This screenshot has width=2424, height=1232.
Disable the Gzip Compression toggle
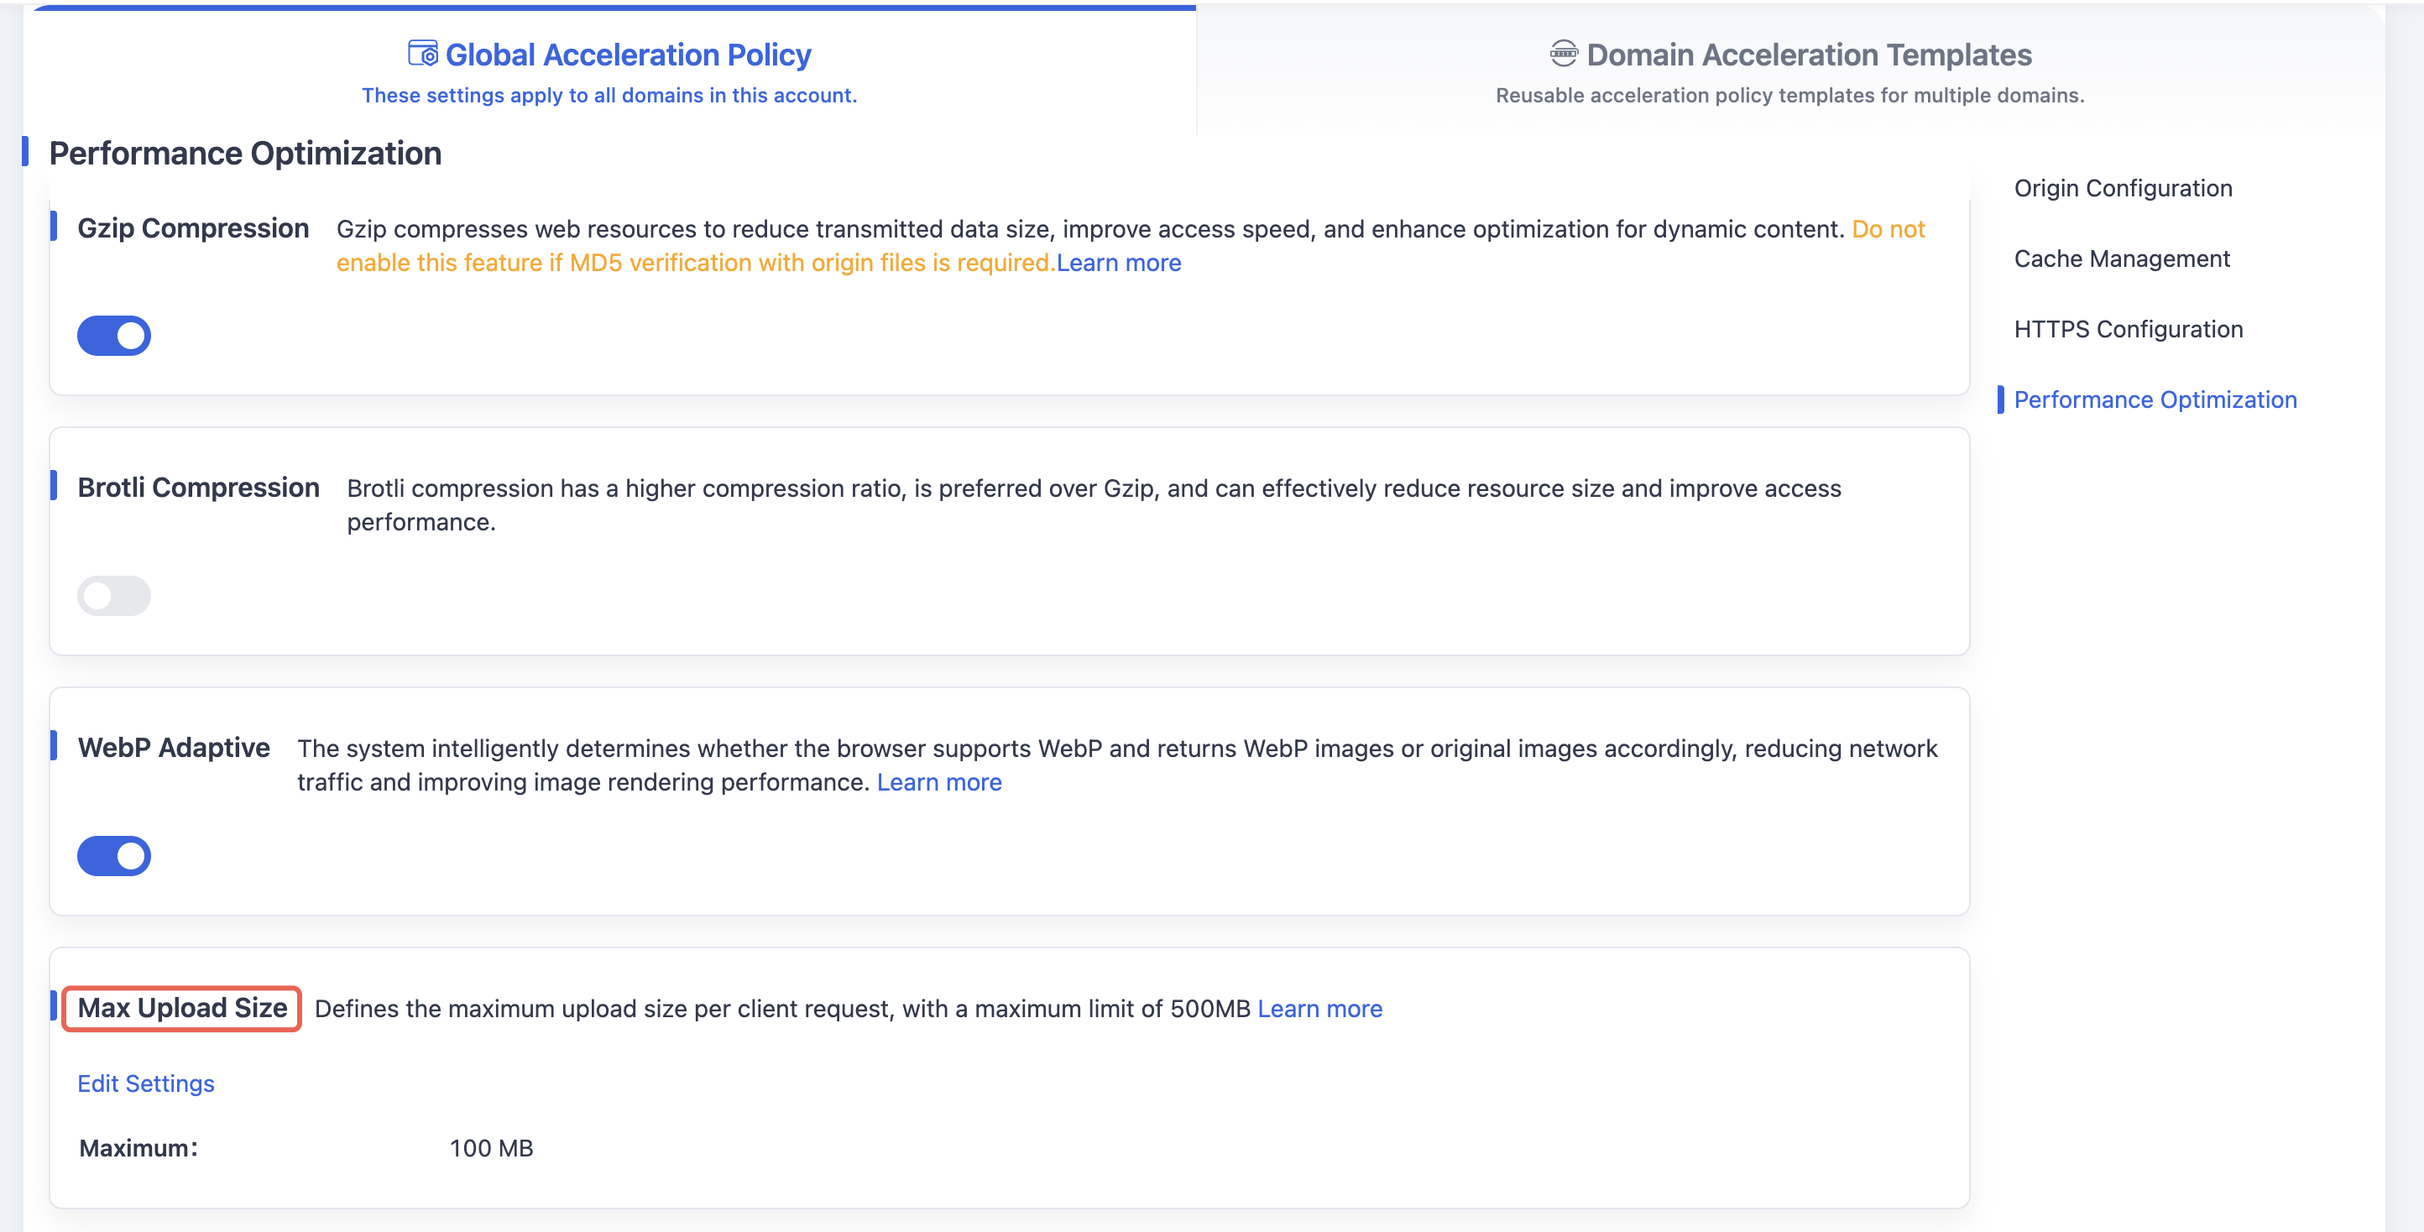pos(114,336)
